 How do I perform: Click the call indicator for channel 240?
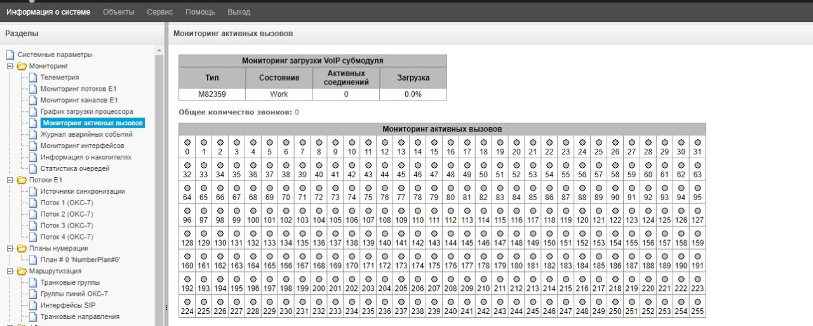click(x=450, y=301)
